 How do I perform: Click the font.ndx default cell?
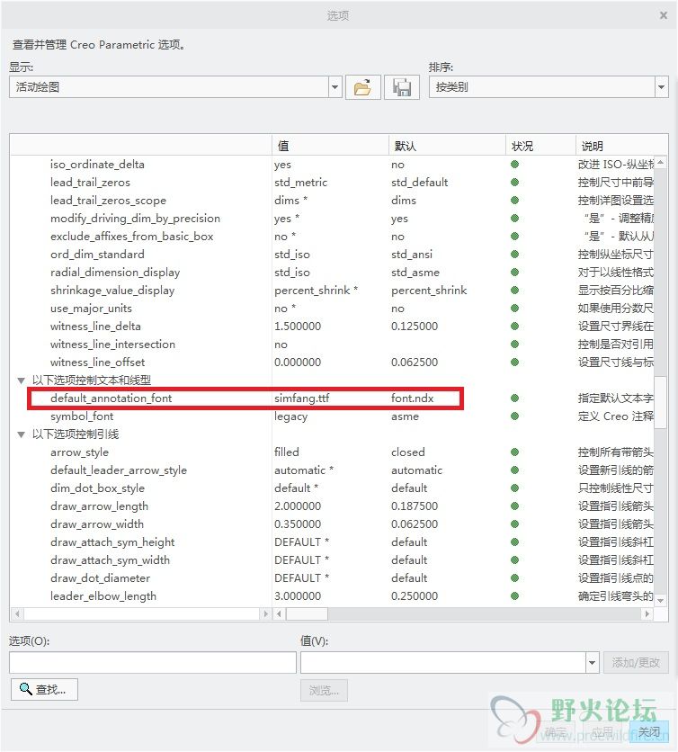pos(413,398)
